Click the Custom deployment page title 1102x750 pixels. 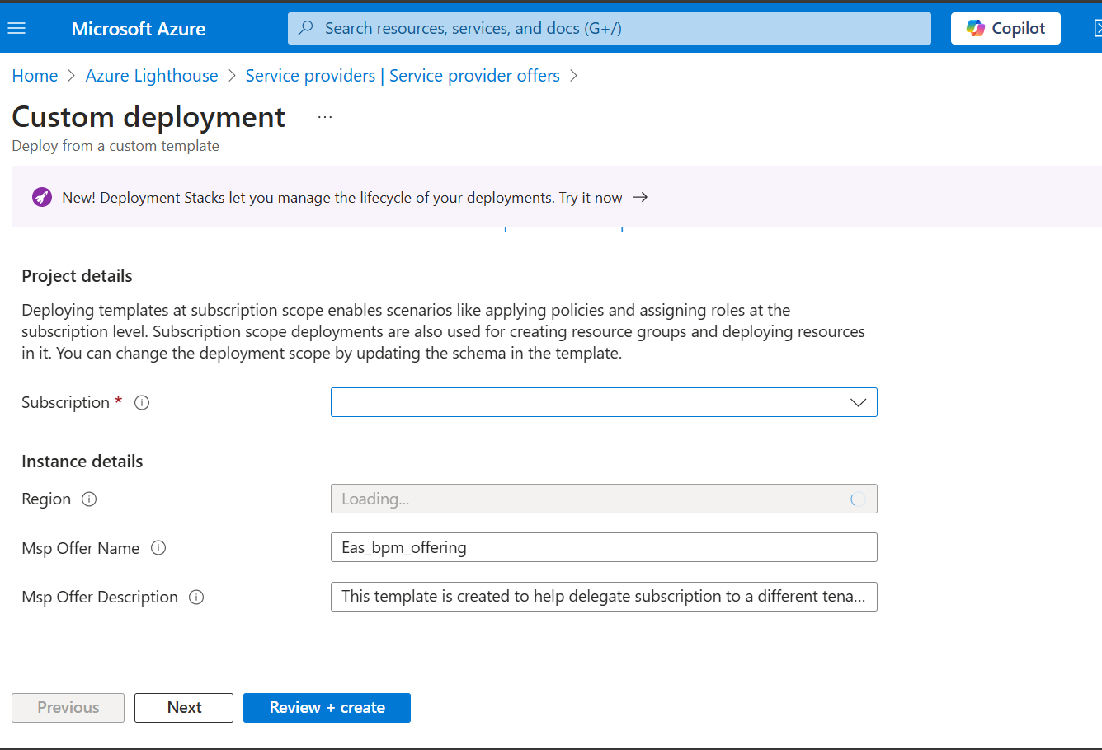148,117
